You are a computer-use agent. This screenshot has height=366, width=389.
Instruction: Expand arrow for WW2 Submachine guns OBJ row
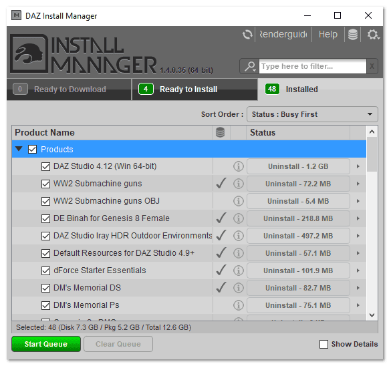tap(358, 201)
